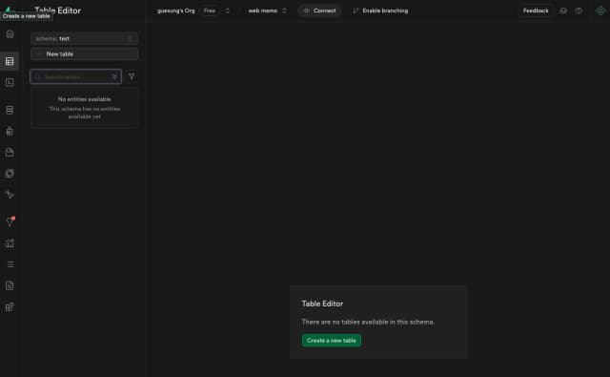This screenshot has width=610, height=377.
Task: Open the inbox notifications icon in header
Action: coord(563,10)
